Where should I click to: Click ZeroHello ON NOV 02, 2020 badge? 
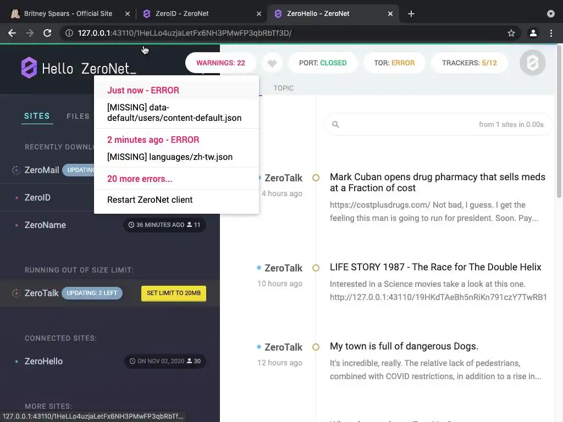pyautogui.click(x=165, y=362)
